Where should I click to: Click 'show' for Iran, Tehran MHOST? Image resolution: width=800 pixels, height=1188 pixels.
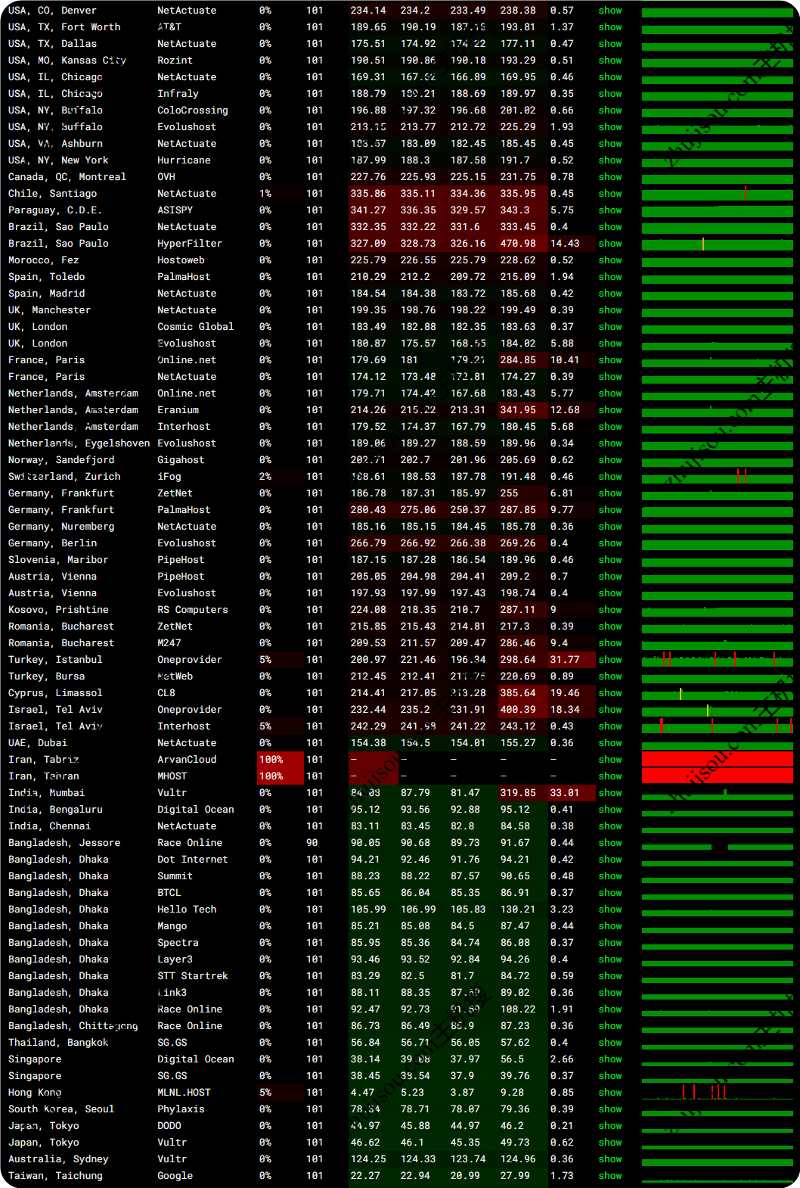609,776
